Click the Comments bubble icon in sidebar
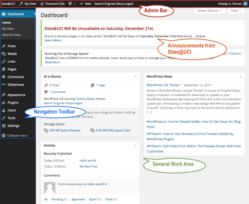Screen dimensions: 249x204 point(4,77)
